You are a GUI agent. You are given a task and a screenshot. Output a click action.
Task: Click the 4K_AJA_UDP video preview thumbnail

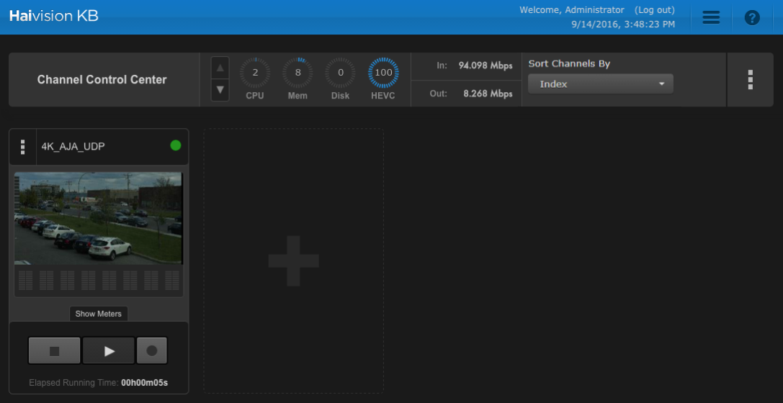(99, 218)
